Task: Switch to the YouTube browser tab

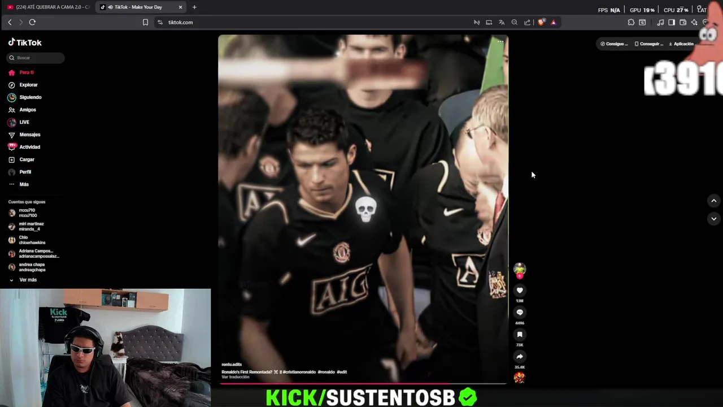Action: coord(48,7)
